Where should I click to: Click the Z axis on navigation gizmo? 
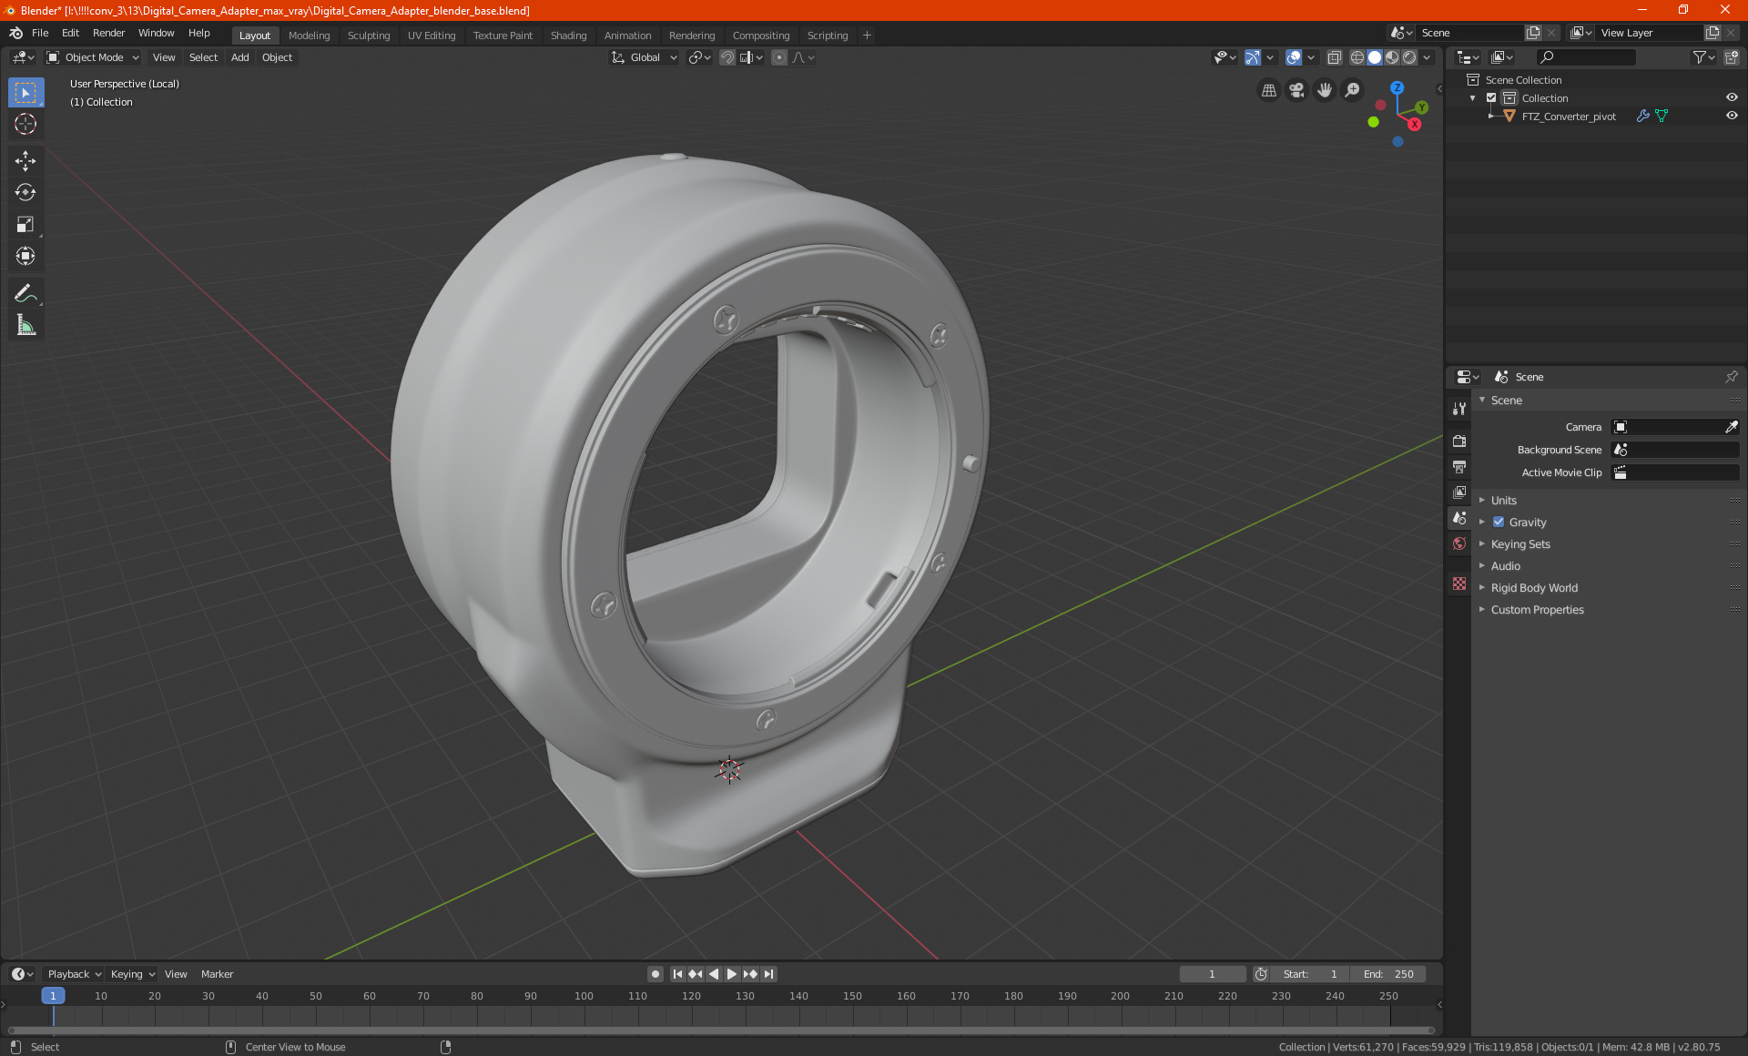[1397, 88]
